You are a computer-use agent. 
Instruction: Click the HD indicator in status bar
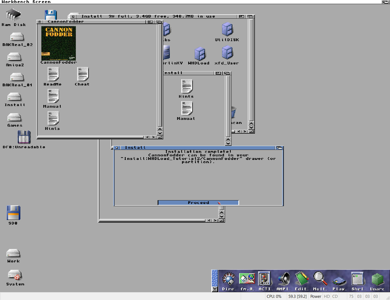[x=327, y=296]
